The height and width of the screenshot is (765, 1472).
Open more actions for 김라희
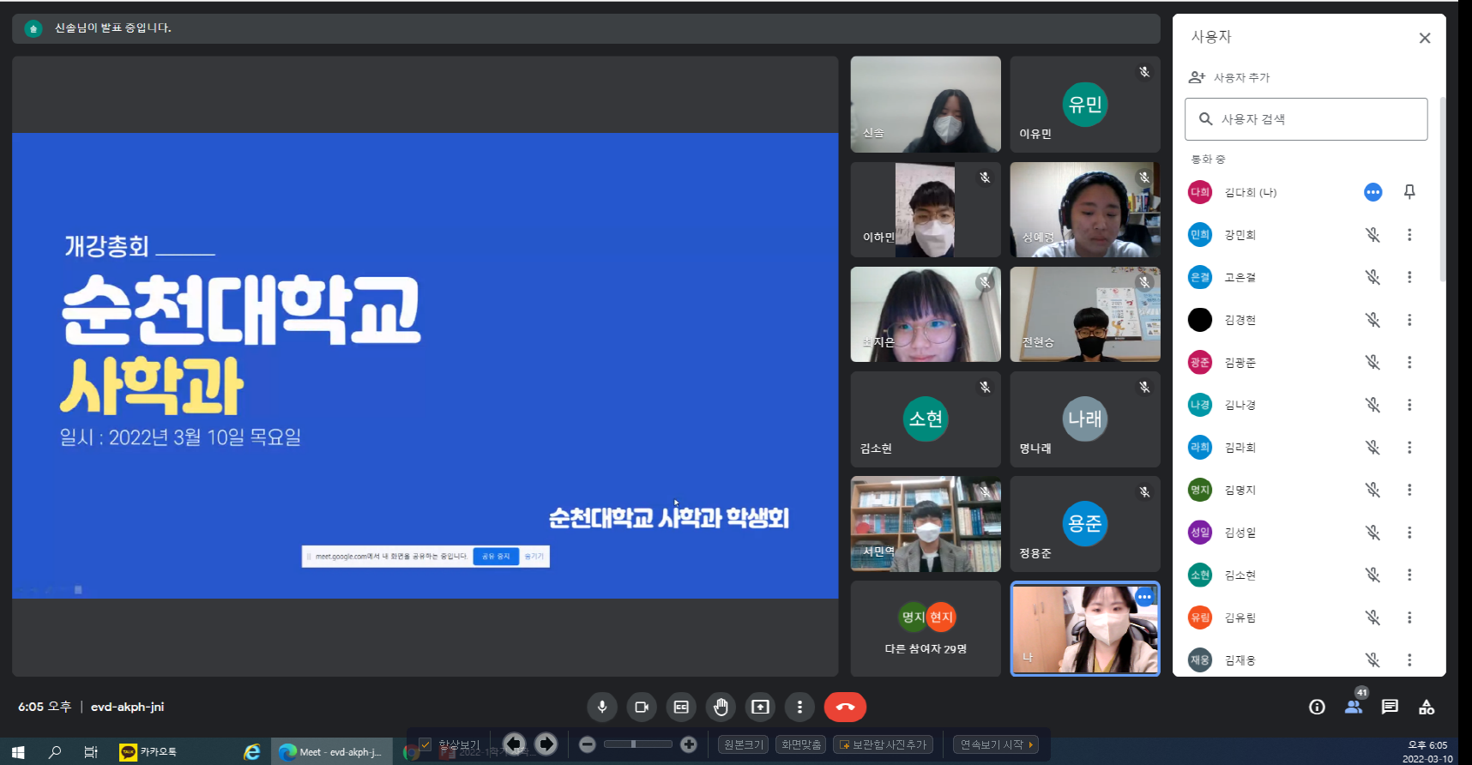click(1409, 448)
